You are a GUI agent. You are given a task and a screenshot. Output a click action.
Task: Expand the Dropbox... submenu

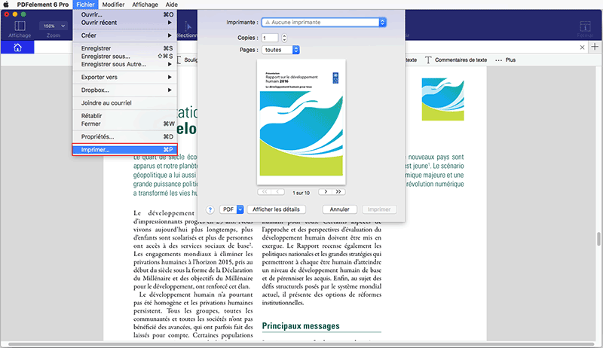click(x=124, y=90)
